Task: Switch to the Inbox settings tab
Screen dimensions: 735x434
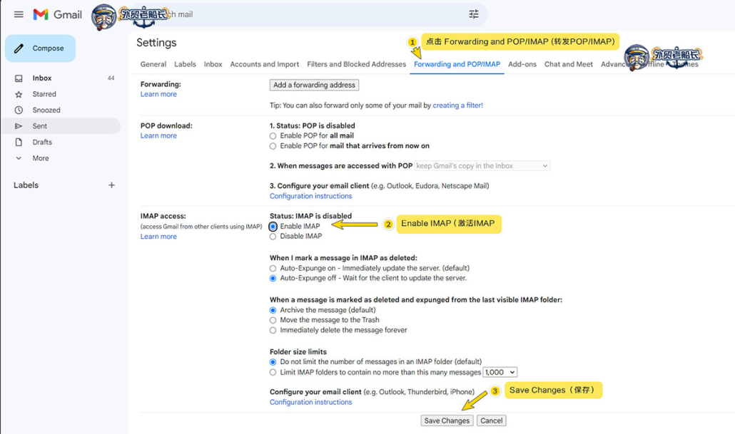Action: (213, 64)
